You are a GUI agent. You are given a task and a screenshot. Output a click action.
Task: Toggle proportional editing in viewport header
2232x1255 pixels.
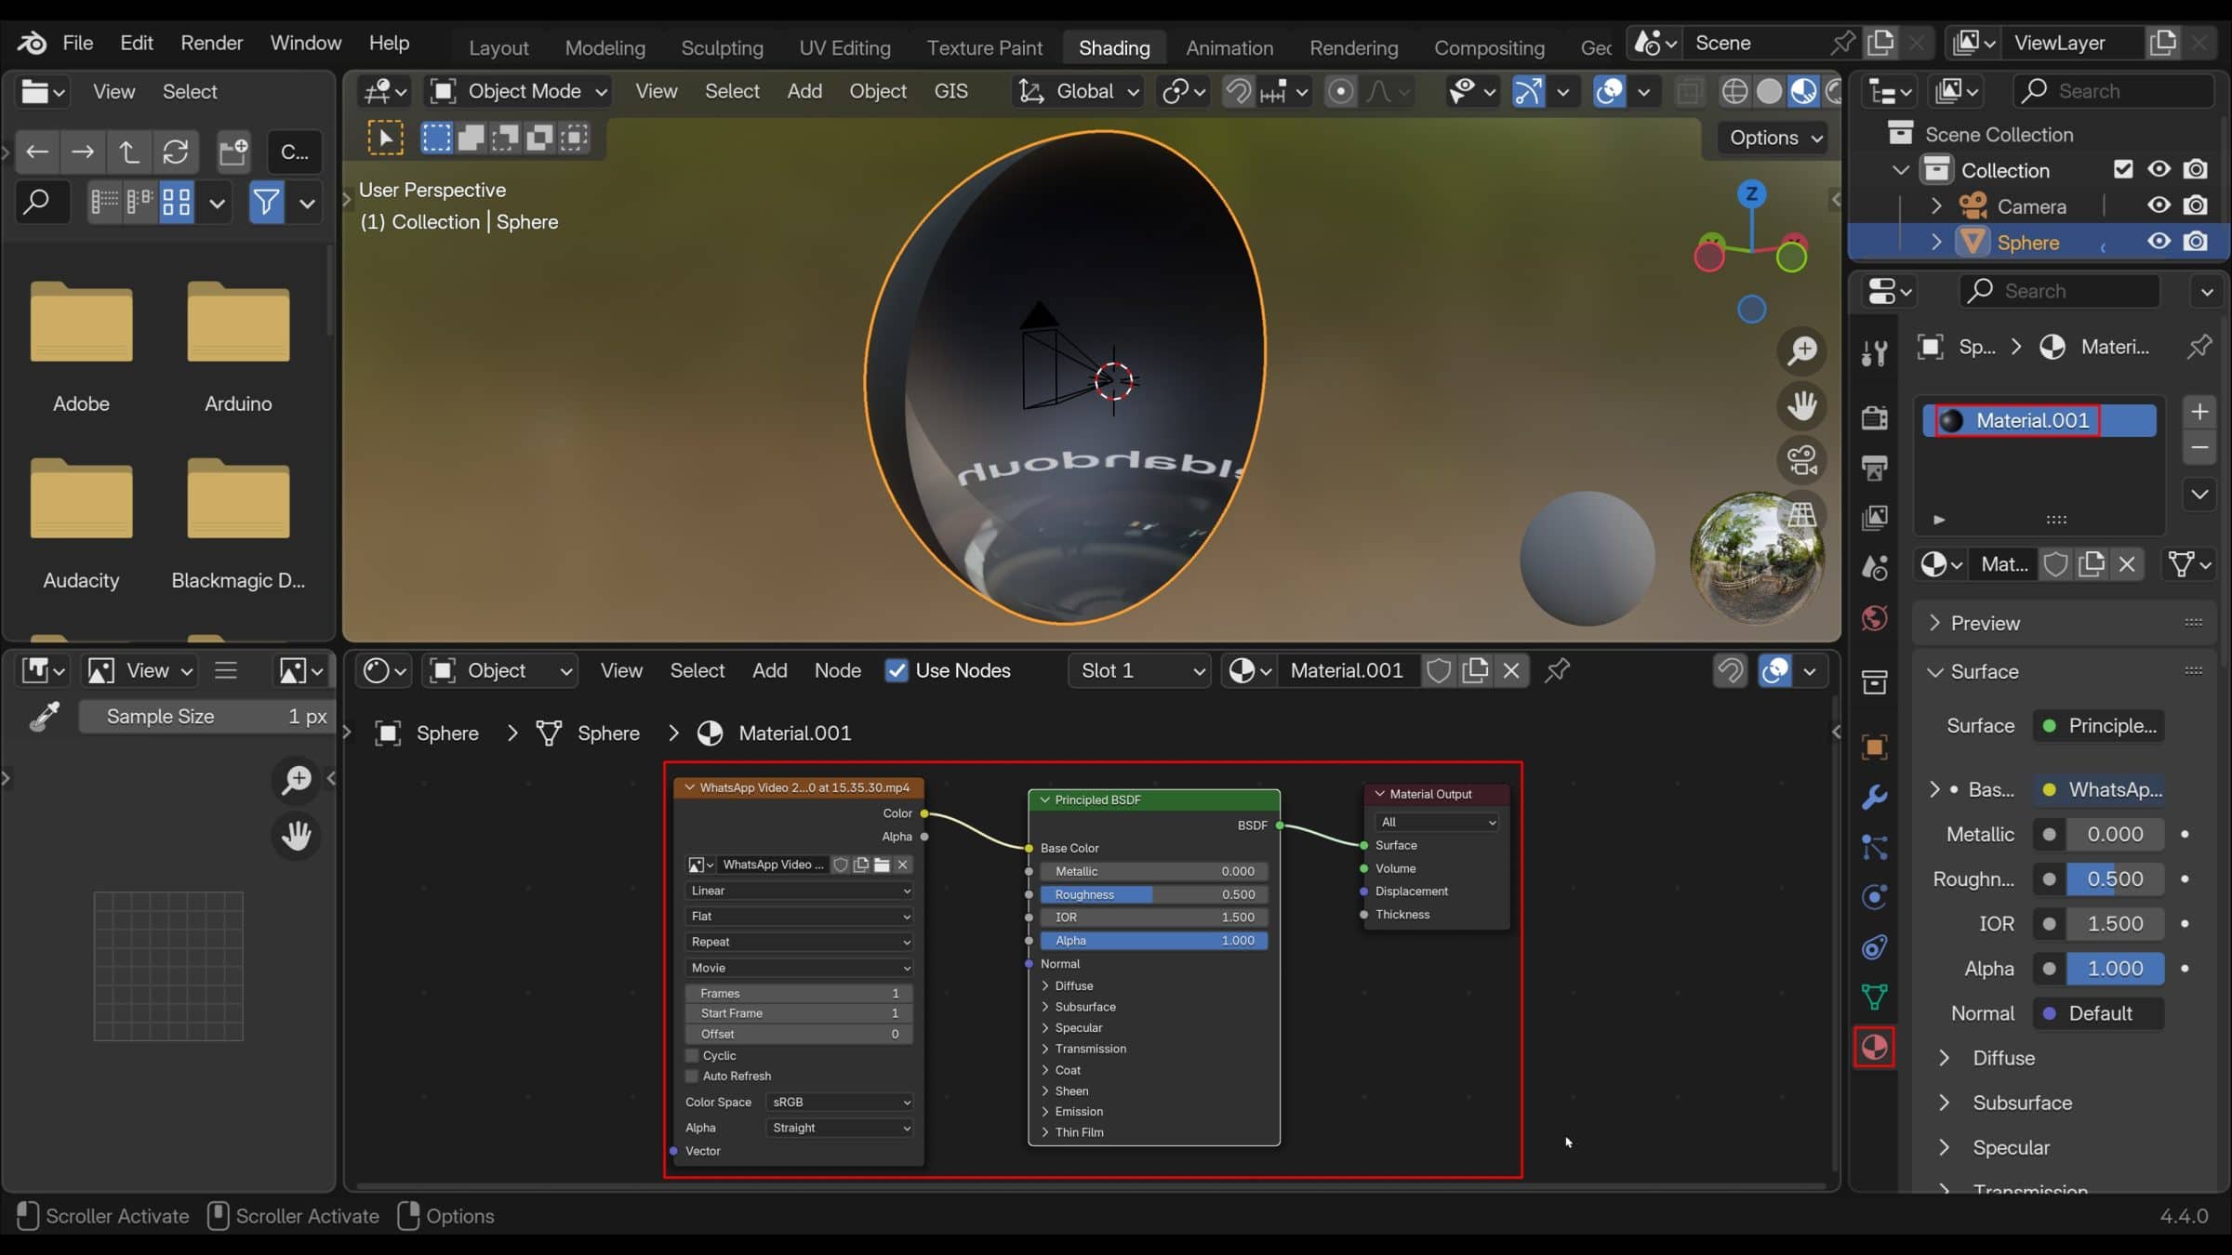click(x=1340, y=91)
